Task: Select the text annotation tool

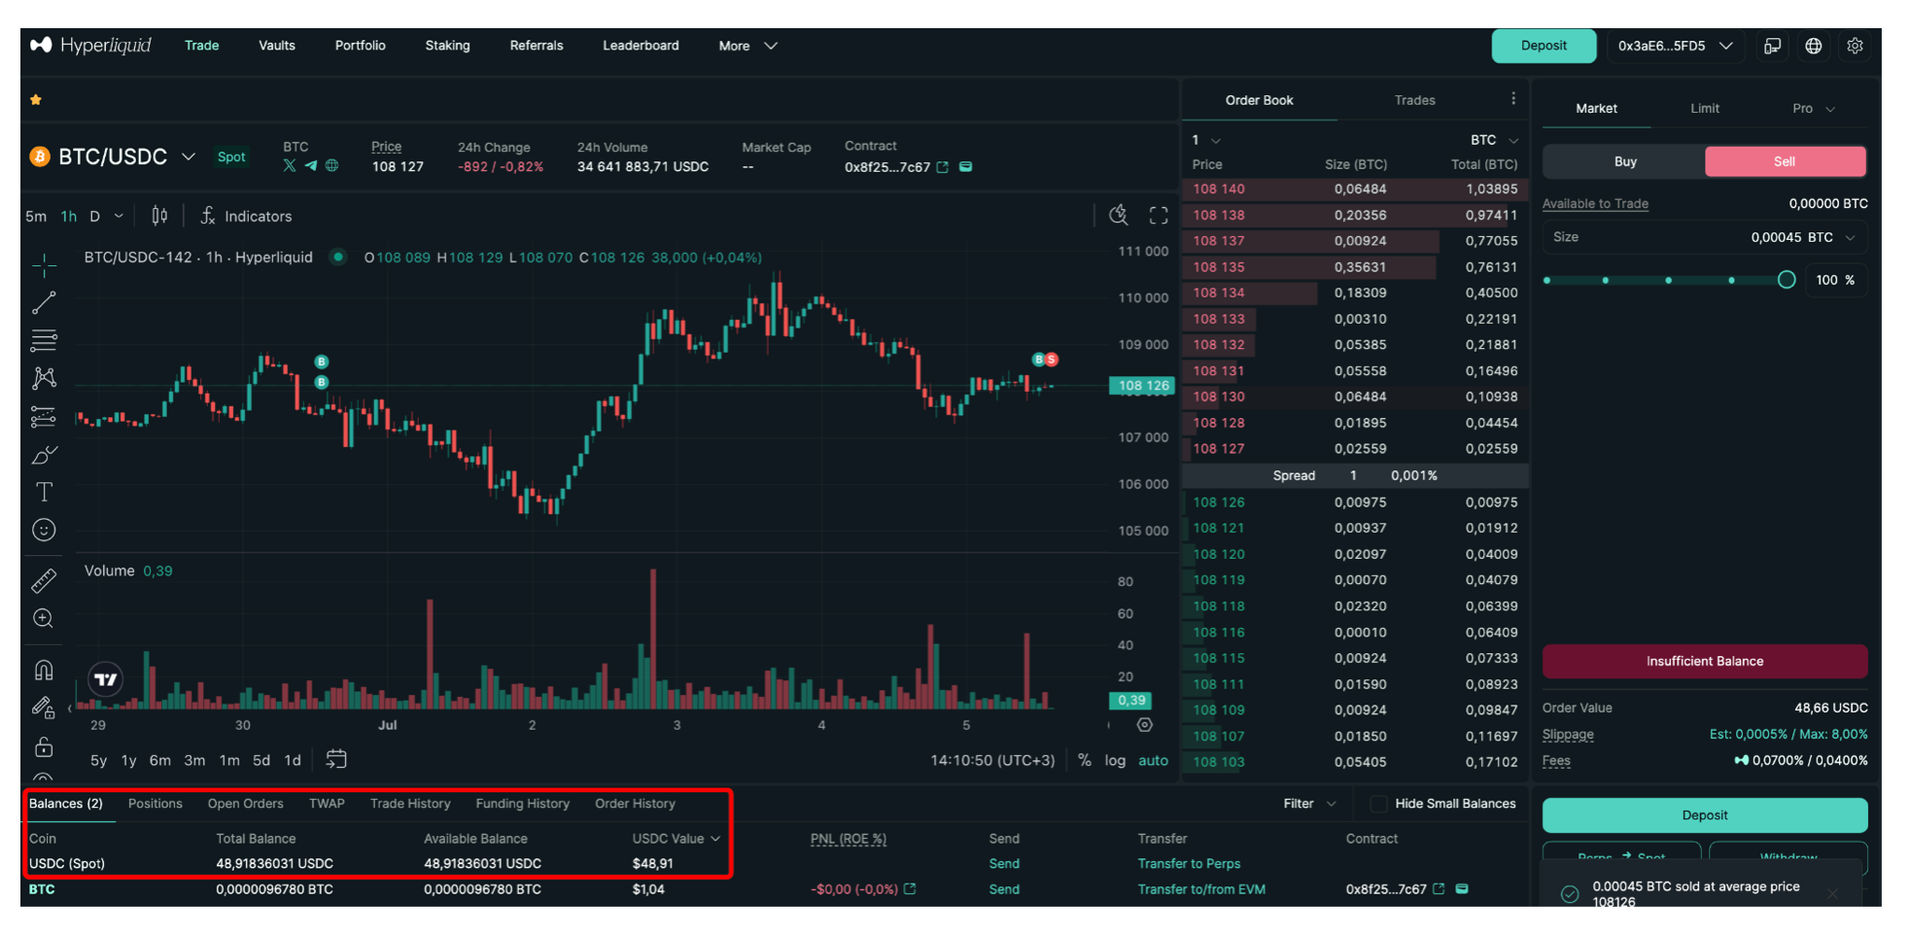Action: click(44, 492)
